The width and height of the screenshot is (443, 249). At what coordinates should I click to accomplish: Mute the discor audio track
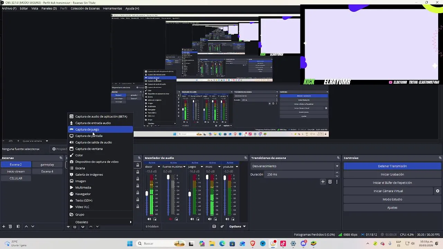(x=149, y=219)
